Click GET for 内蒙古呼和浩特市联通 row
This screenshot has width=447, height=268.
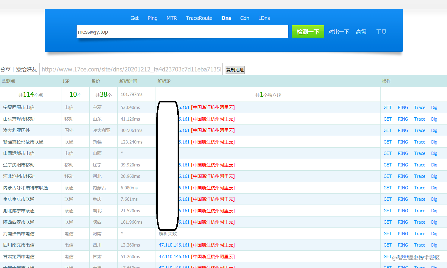[387, 188]
